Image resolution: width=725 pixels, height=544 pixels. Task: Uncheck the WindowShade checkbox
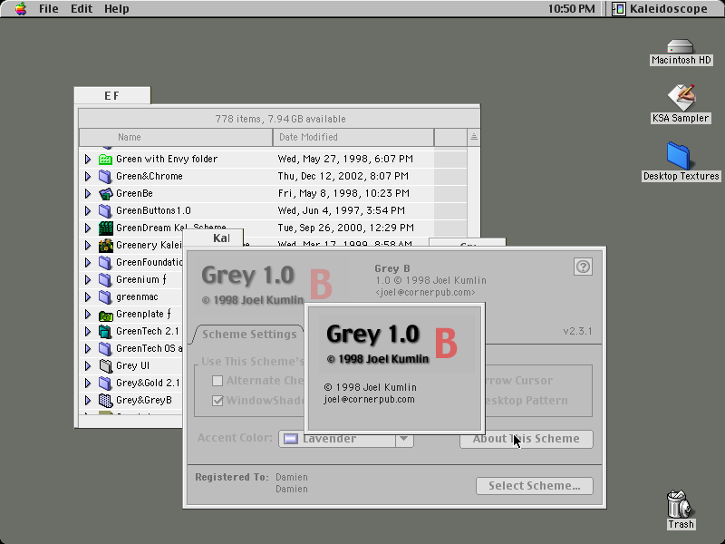[217, 401]
